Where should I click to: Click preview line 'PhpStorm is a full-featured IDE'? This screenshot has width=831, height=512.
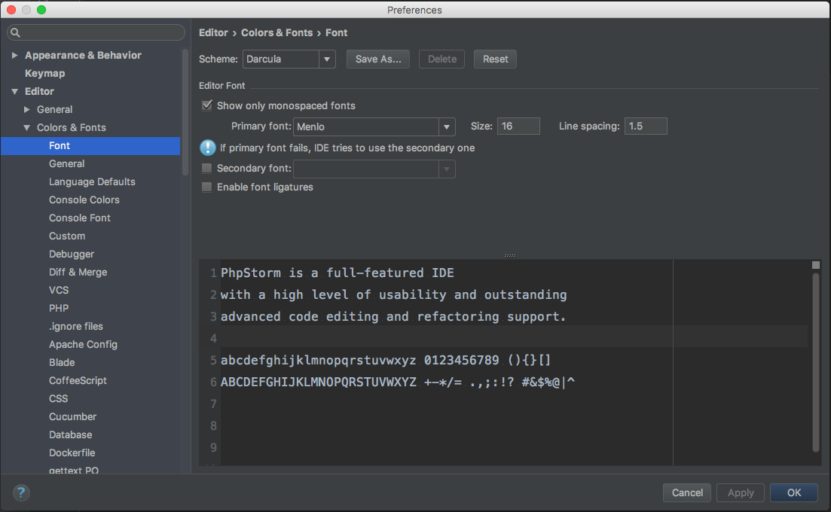338,273
